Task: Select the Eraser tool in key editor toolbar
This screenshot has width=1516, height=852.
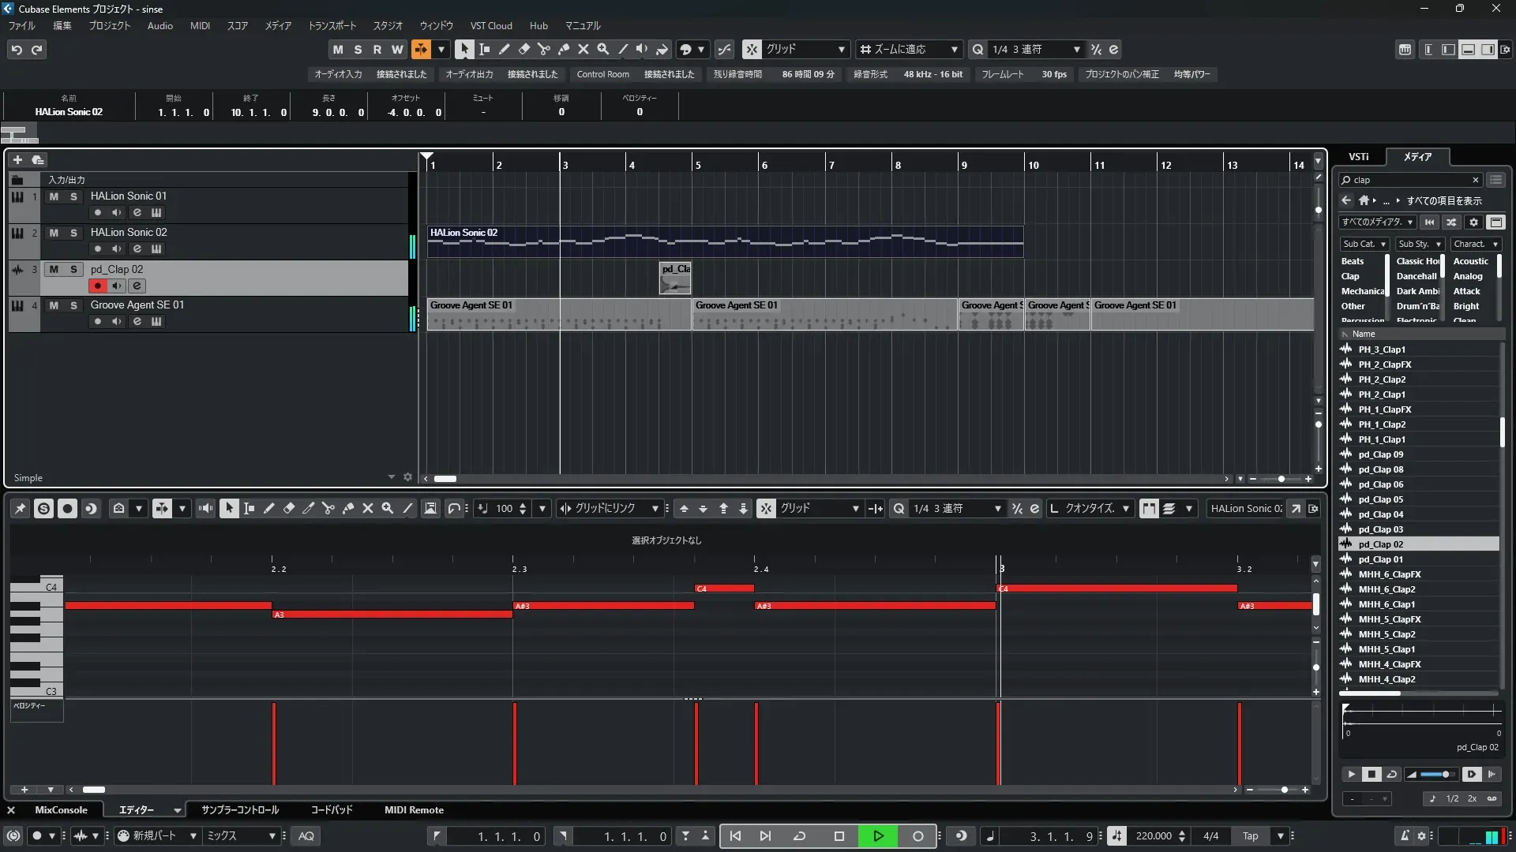Action: 289,509
